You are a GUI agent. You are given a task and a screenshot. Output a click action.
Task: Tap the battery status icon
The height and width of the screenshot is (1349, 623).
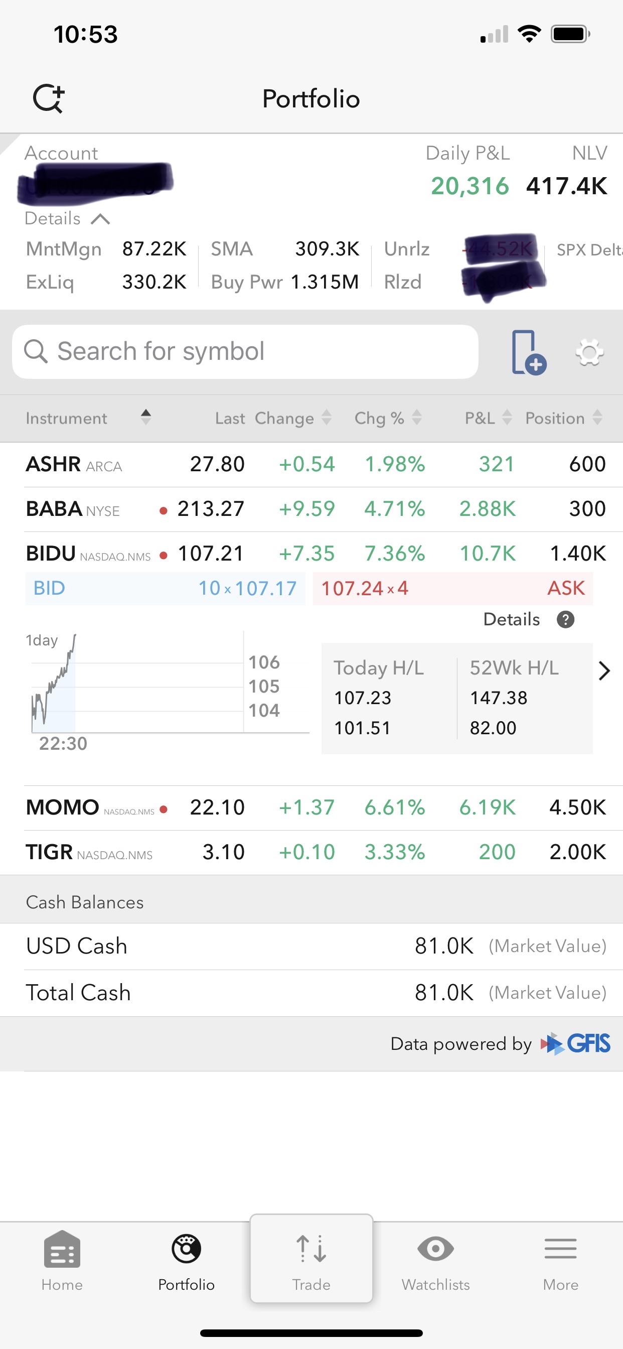(570, 35)
